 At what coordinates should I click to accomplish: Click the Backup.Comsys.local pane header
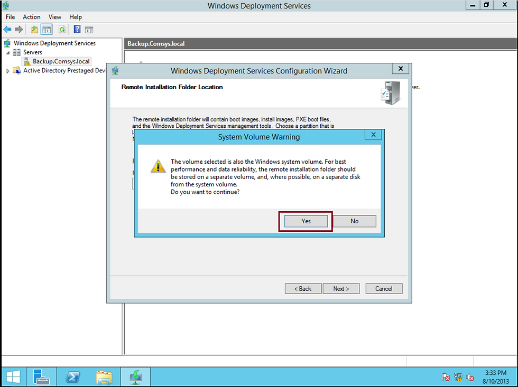[x=320, y=43]
